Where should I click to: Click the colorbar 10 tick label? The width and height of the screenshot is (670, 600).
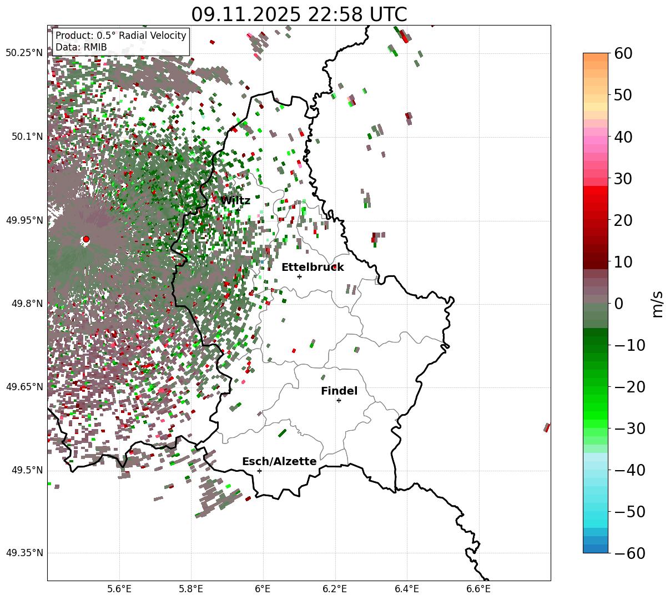point(622,262)
